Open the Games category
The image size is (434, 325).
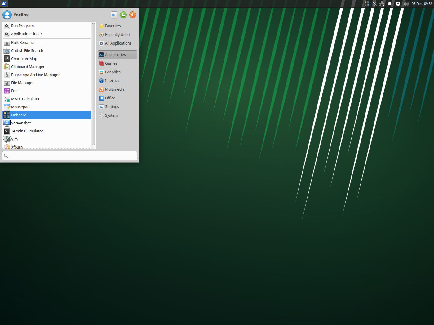coord(117,63)
